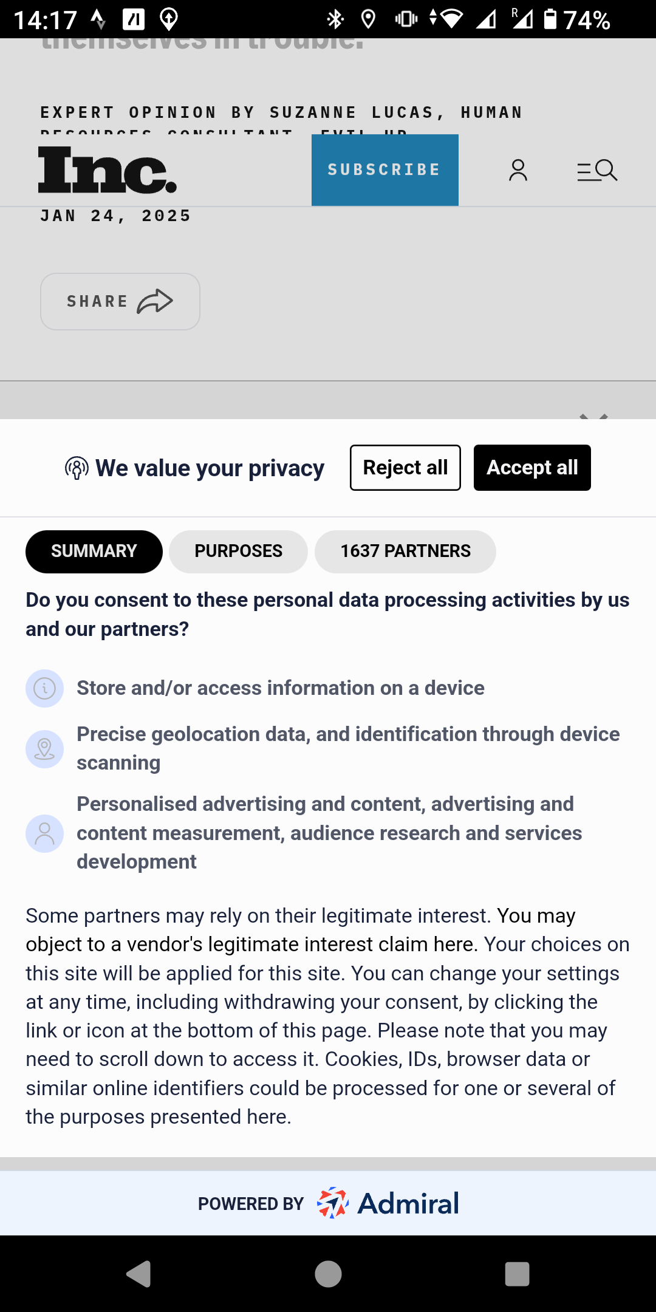Expand 'Store and/or access information on a device'
656x1312 pixels.
pyautogui.click(x=280, y=688)
